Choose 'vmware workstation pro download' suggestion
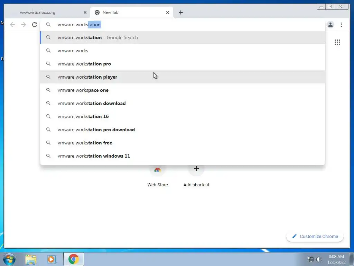The image size is (354, 266). [183, 130]
